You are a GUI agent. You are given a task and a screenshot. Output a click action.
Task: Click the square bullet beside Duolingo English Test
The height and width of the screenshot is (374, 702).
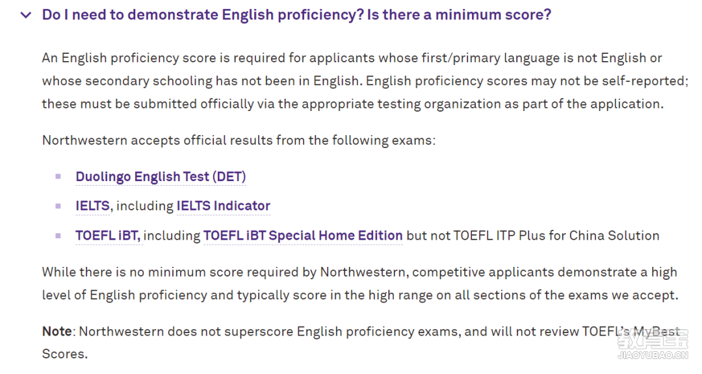[x=58, y=177]
